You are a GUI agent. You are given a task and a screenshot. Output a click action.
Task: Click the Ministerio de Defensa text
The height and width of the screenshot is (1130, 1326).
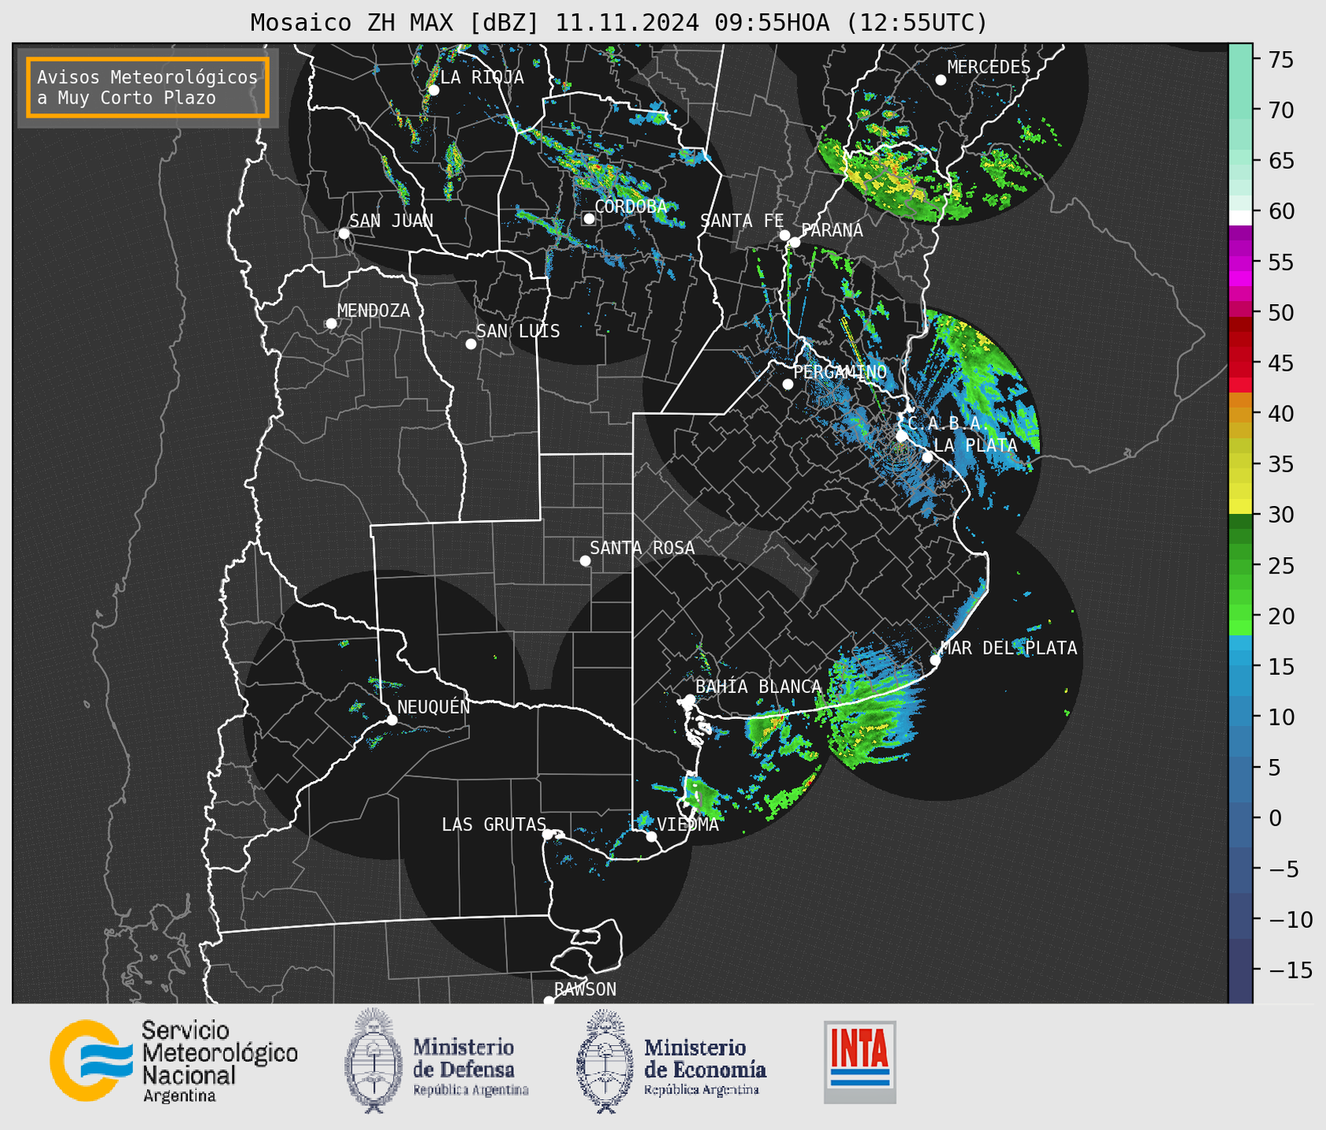click(x=471, y=1067)
